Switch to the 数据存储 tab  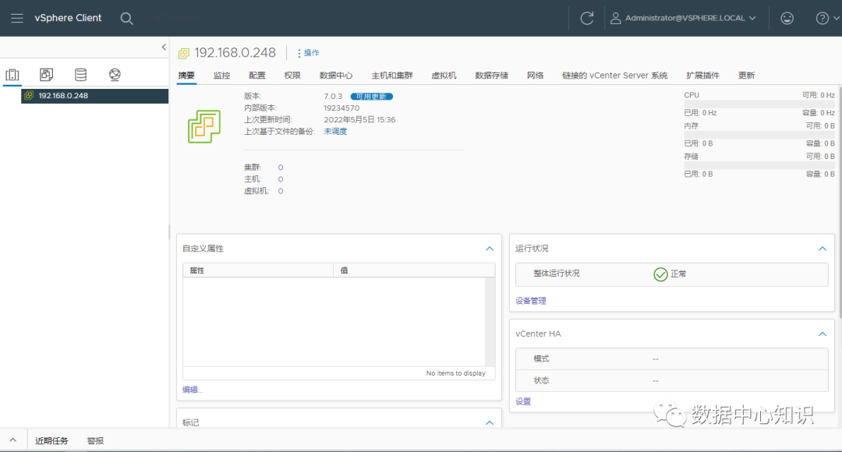pyautogui.click(x=491, y=75)
